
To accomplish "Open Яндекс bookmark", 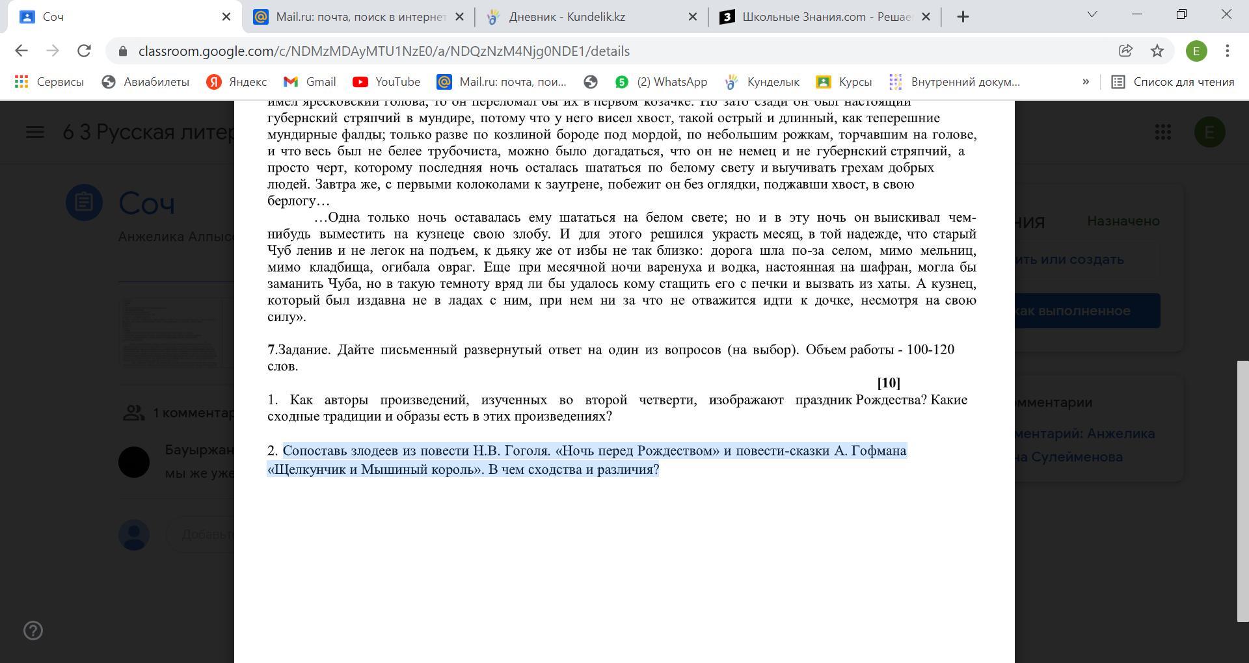I will coord(237,82).
